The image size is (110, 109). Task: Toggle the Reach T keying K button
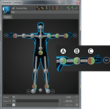(x=14, y=97)
